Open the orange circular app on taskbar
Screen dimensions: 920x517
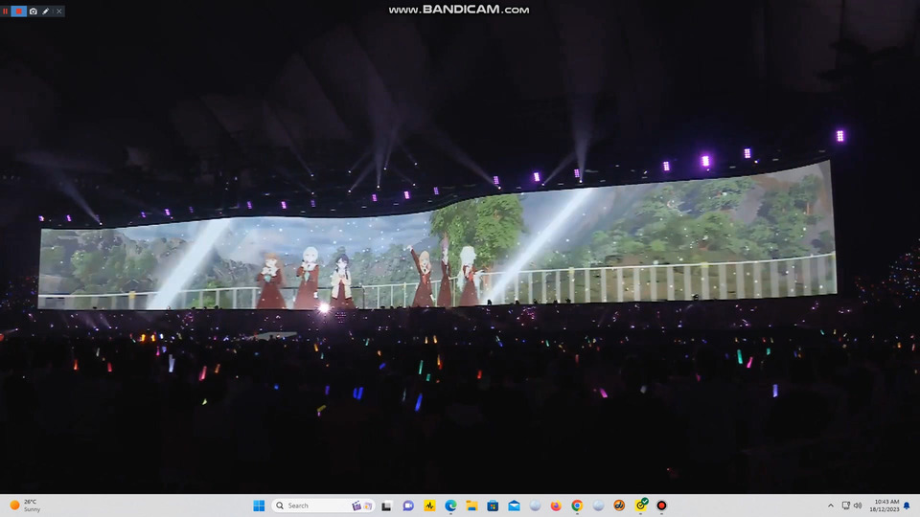tap(619, 506)
